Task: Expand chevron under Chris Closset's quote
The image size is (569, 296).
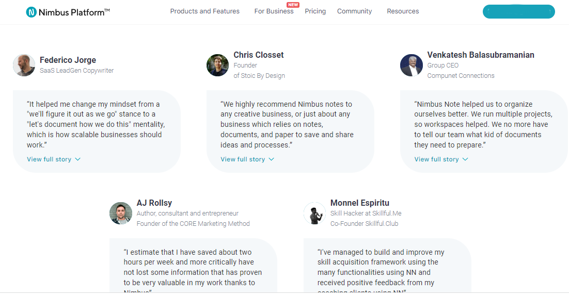Action: coord(272,159)
